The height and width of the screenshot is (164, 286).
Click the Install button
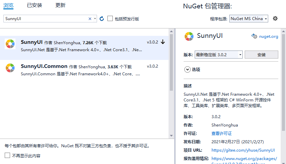[x=261, y=55]
